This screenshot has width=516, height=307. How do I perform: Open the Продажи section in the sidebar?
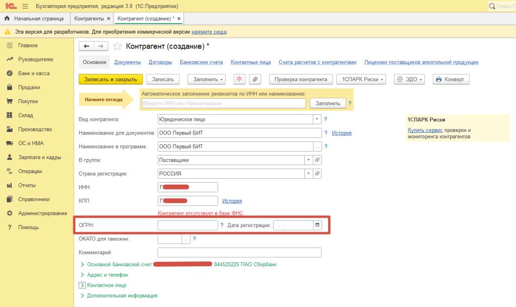[x=29, y=87]
